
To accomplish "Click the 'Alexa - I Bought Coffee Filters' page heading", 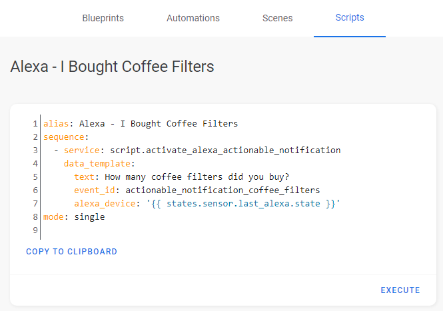I will click(112, 67).
